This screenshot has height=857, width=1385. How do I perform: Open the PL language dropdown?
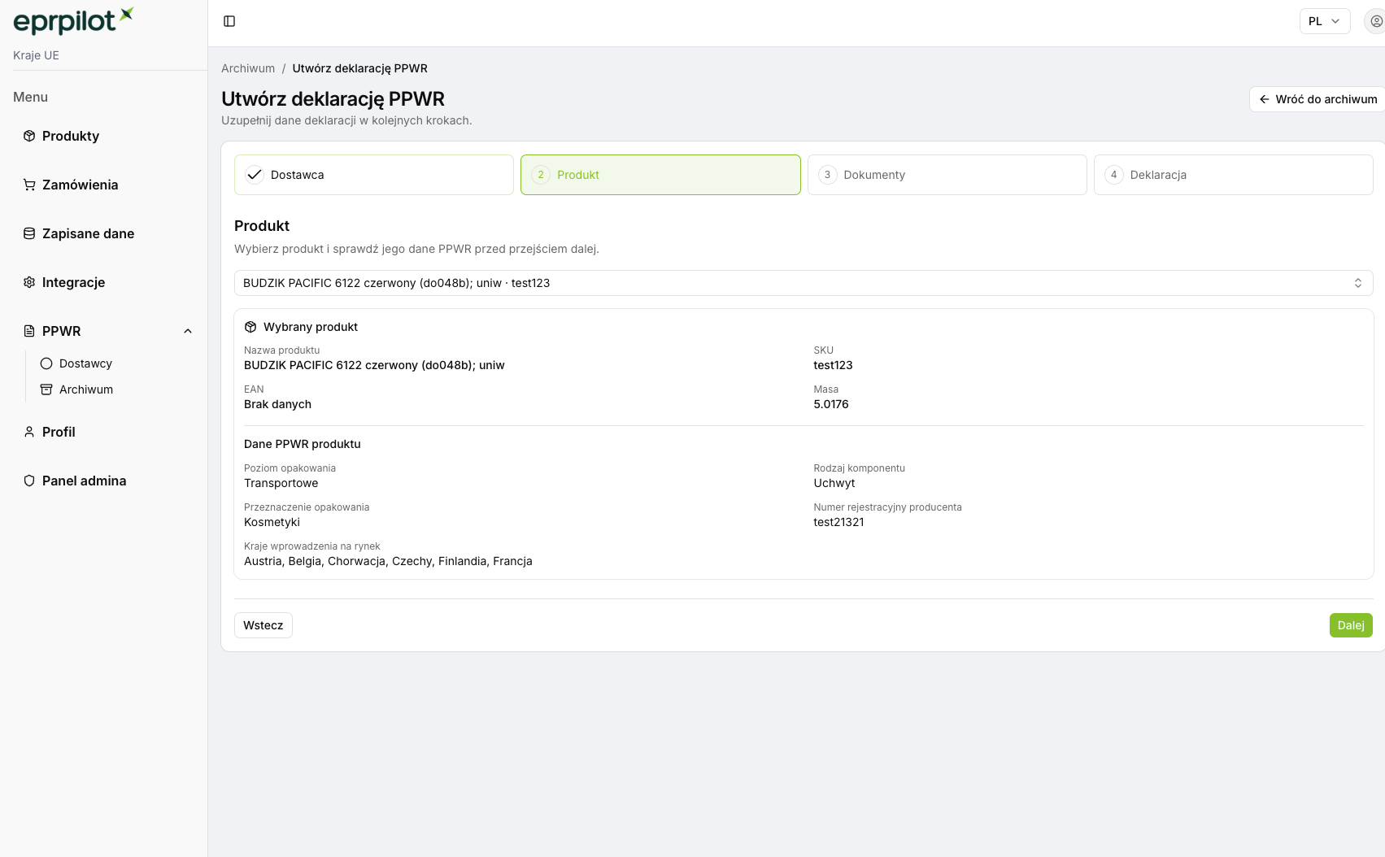point(1325,21)
